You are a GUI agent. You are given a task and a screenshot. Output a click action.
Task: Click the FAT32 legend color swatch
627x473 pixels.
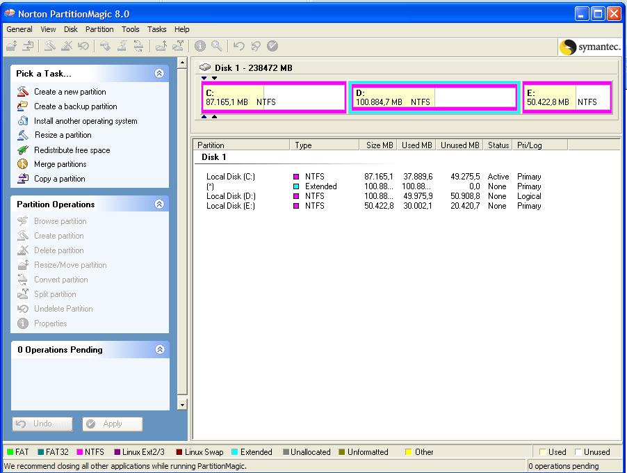[41, 452]
